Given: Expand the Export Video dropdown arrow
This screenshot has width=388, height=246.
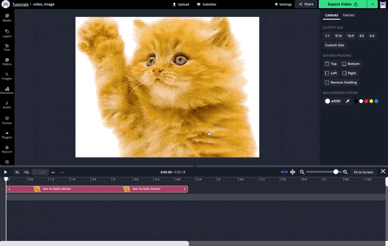Looking at the screenshot, I should [372, 4].
